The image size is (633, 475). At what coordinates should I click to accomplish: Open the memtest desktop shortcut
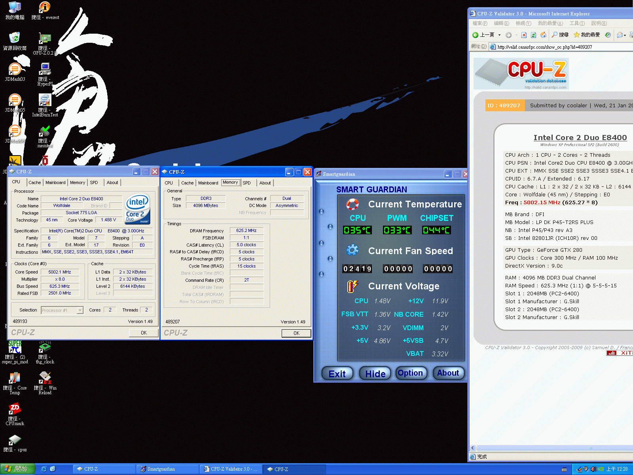point(45,136)
